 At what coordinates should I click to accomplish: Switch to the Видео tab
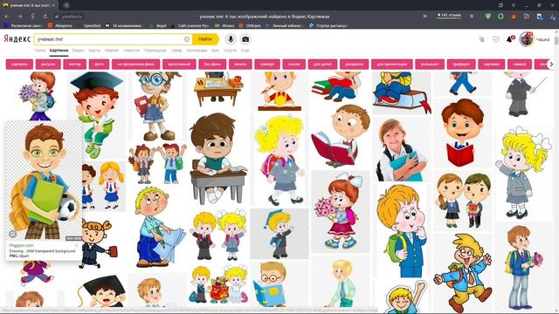coord(78,51)
